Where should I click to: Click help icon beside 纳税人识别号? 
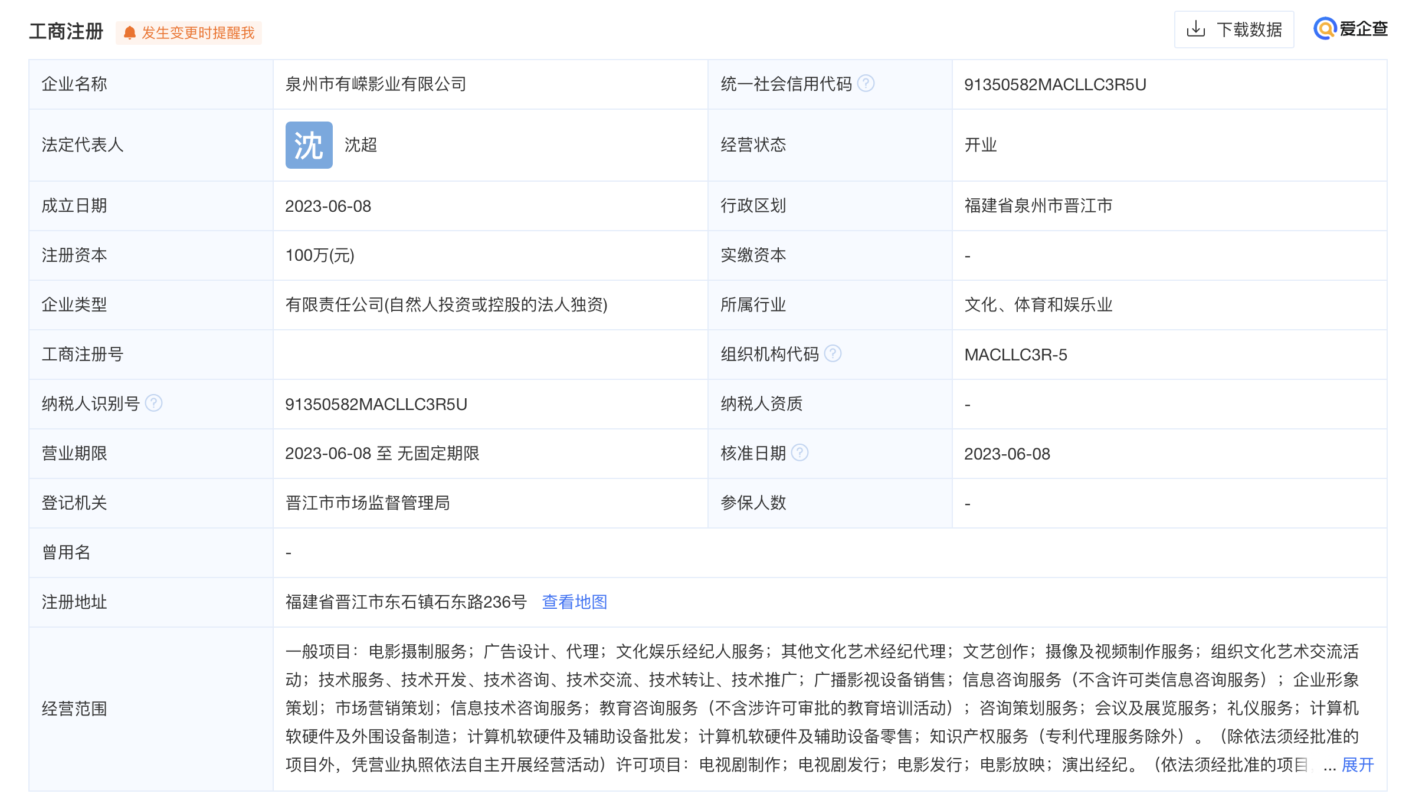(x=153, y=403)
